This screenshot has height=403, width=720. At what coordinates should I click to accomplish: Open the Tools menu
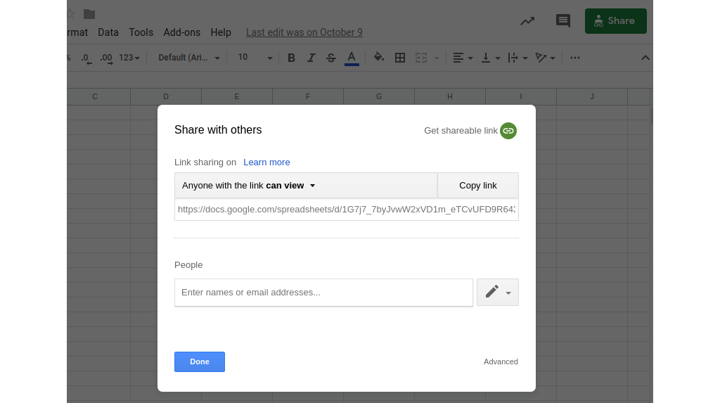(x=141, y=32)
